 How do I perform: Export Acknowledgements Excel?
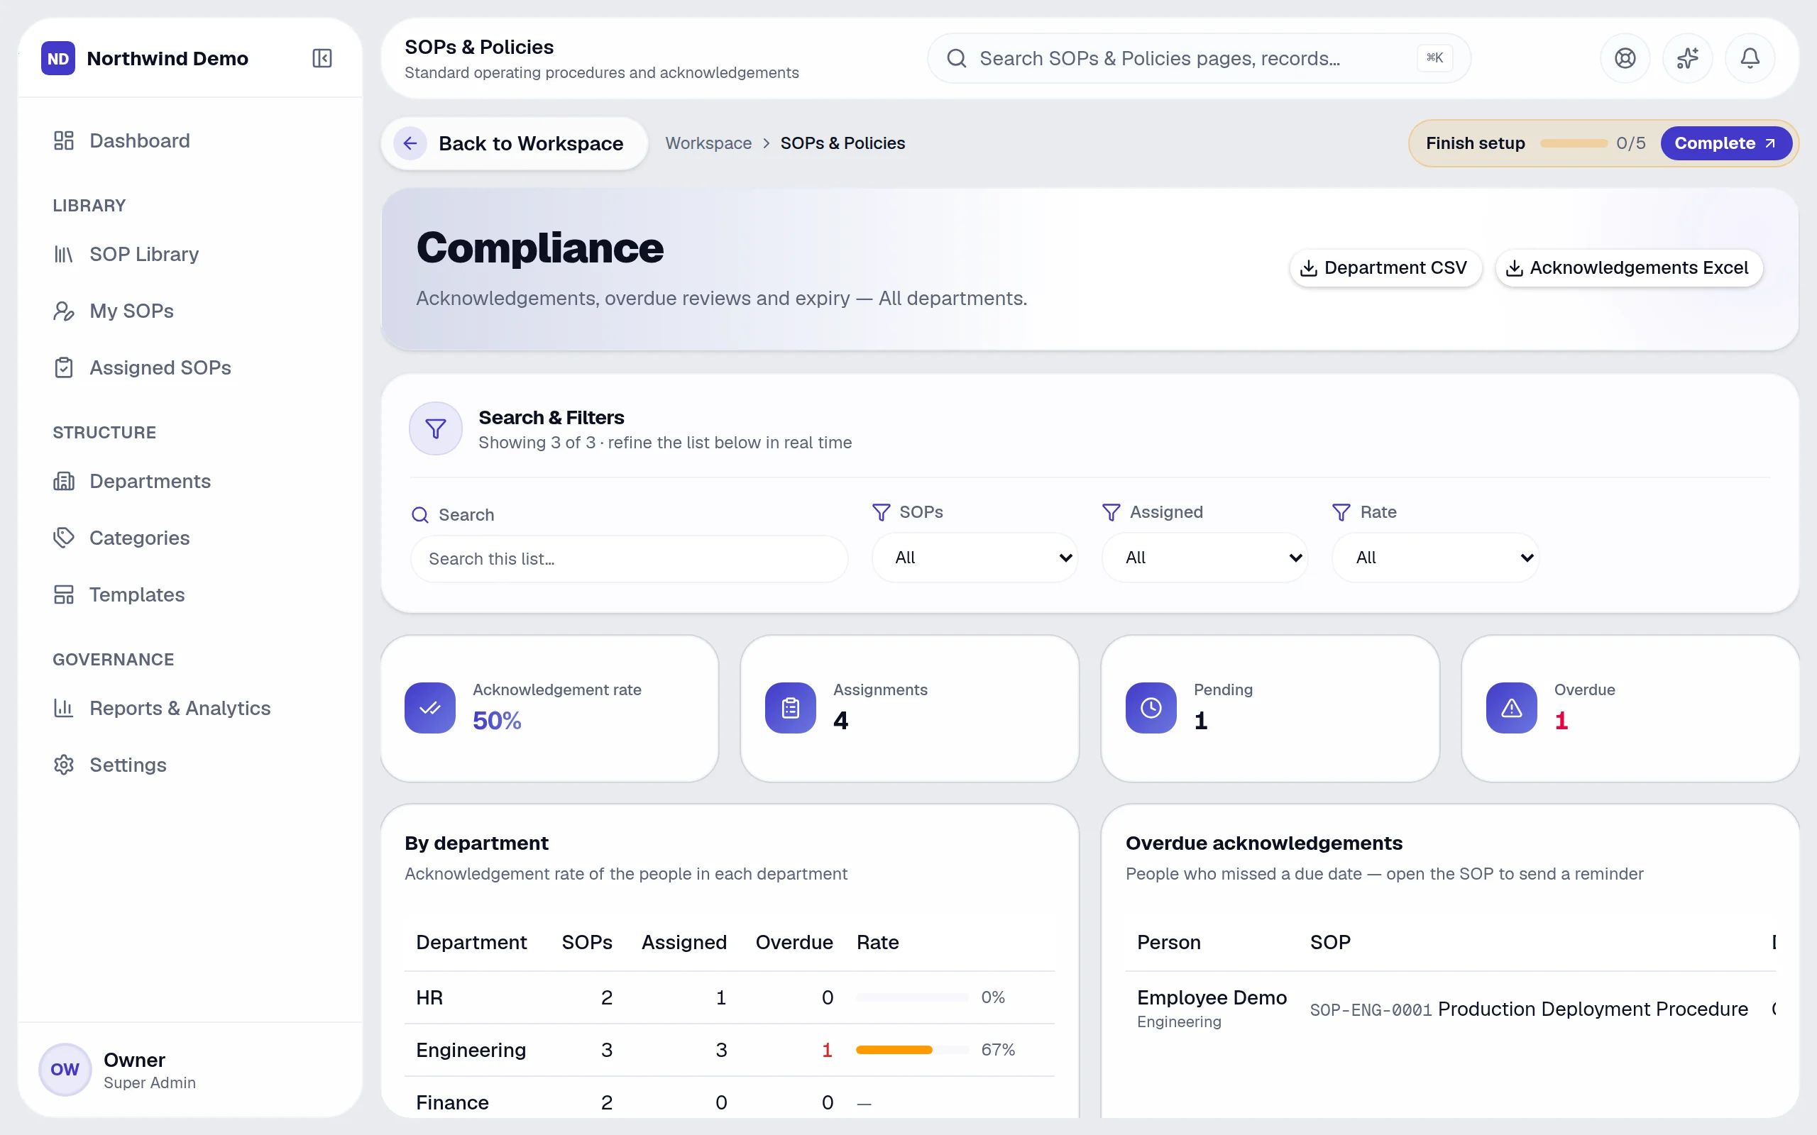(1628, 267)
